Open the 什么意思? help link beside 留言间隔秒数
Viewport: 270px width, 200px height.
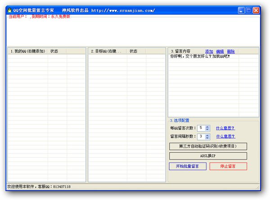(x=225, y=136)
